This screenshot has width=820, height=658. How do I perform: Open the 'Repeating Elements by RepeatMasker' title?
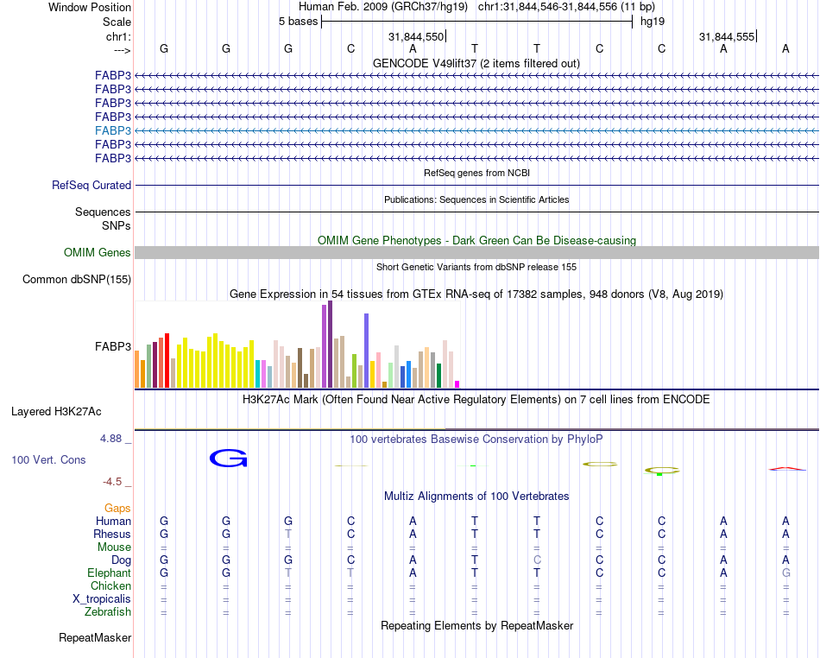pyautogui.click(x=477, y=625)
